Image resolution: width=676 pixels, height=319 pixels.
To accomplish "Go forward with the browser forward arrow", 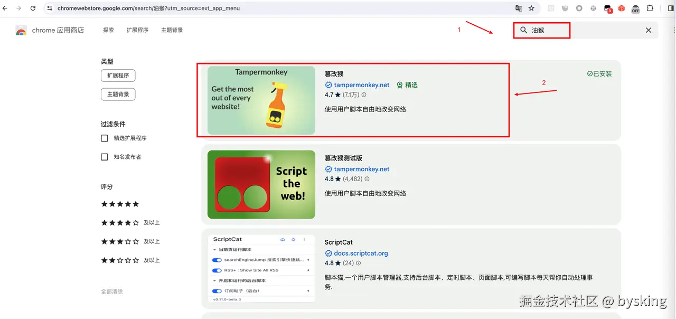I will pyautogui.click(x=19, y=8).
